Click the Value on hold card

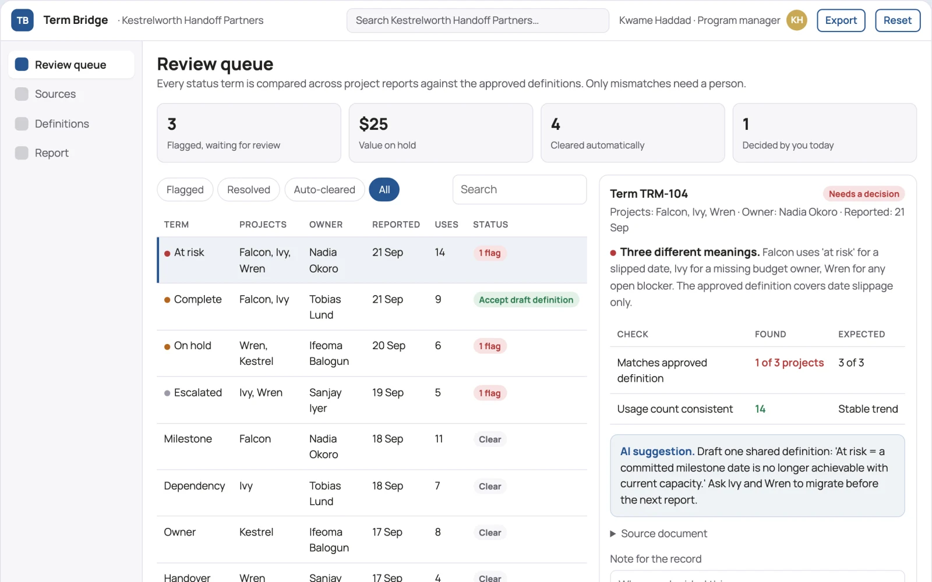(x=441, y=133)
